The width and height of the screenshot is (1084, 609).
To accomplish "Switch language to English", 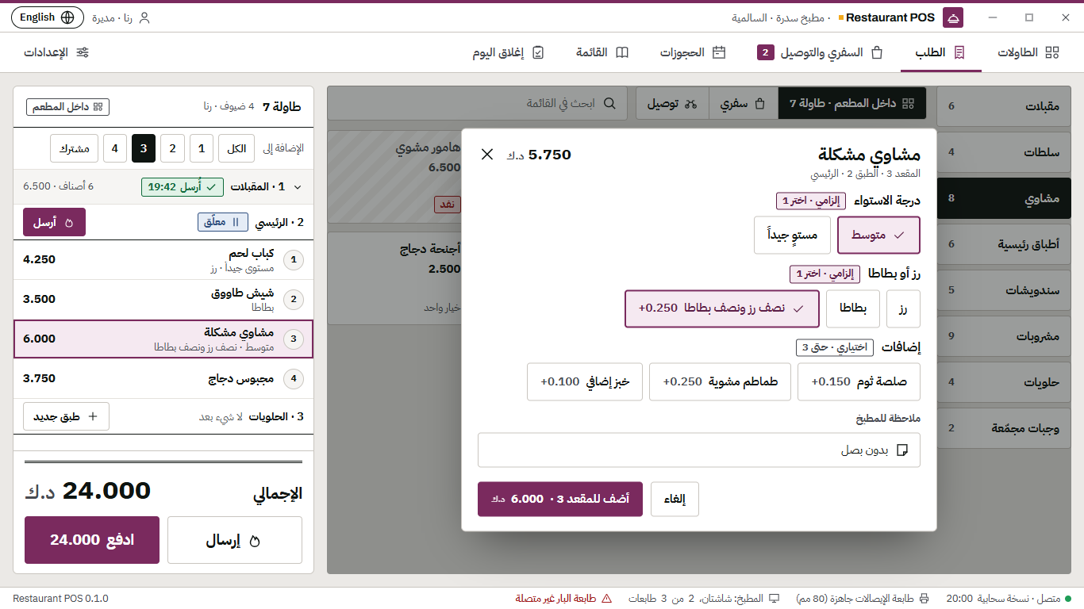I will (48, 17).
